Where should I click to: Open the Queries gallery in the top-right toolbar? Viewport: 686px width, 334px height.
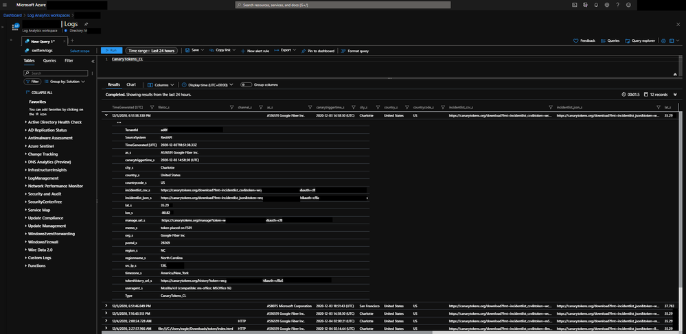[x=610, y=40]
